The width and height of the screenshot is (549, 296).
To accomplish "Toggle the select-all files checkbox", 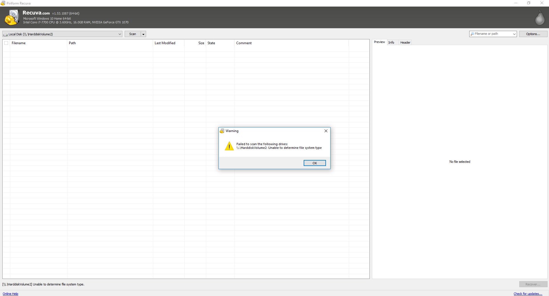I will pyautogui.click(x=6, y=43).
